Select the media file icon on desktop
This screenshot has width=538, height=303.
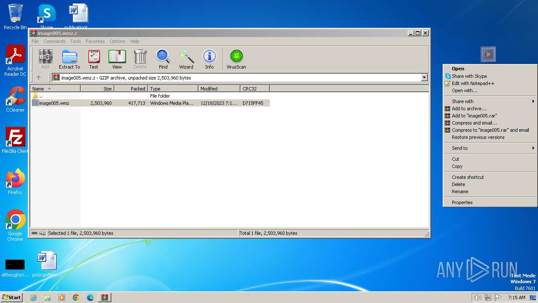pos(488,54)
